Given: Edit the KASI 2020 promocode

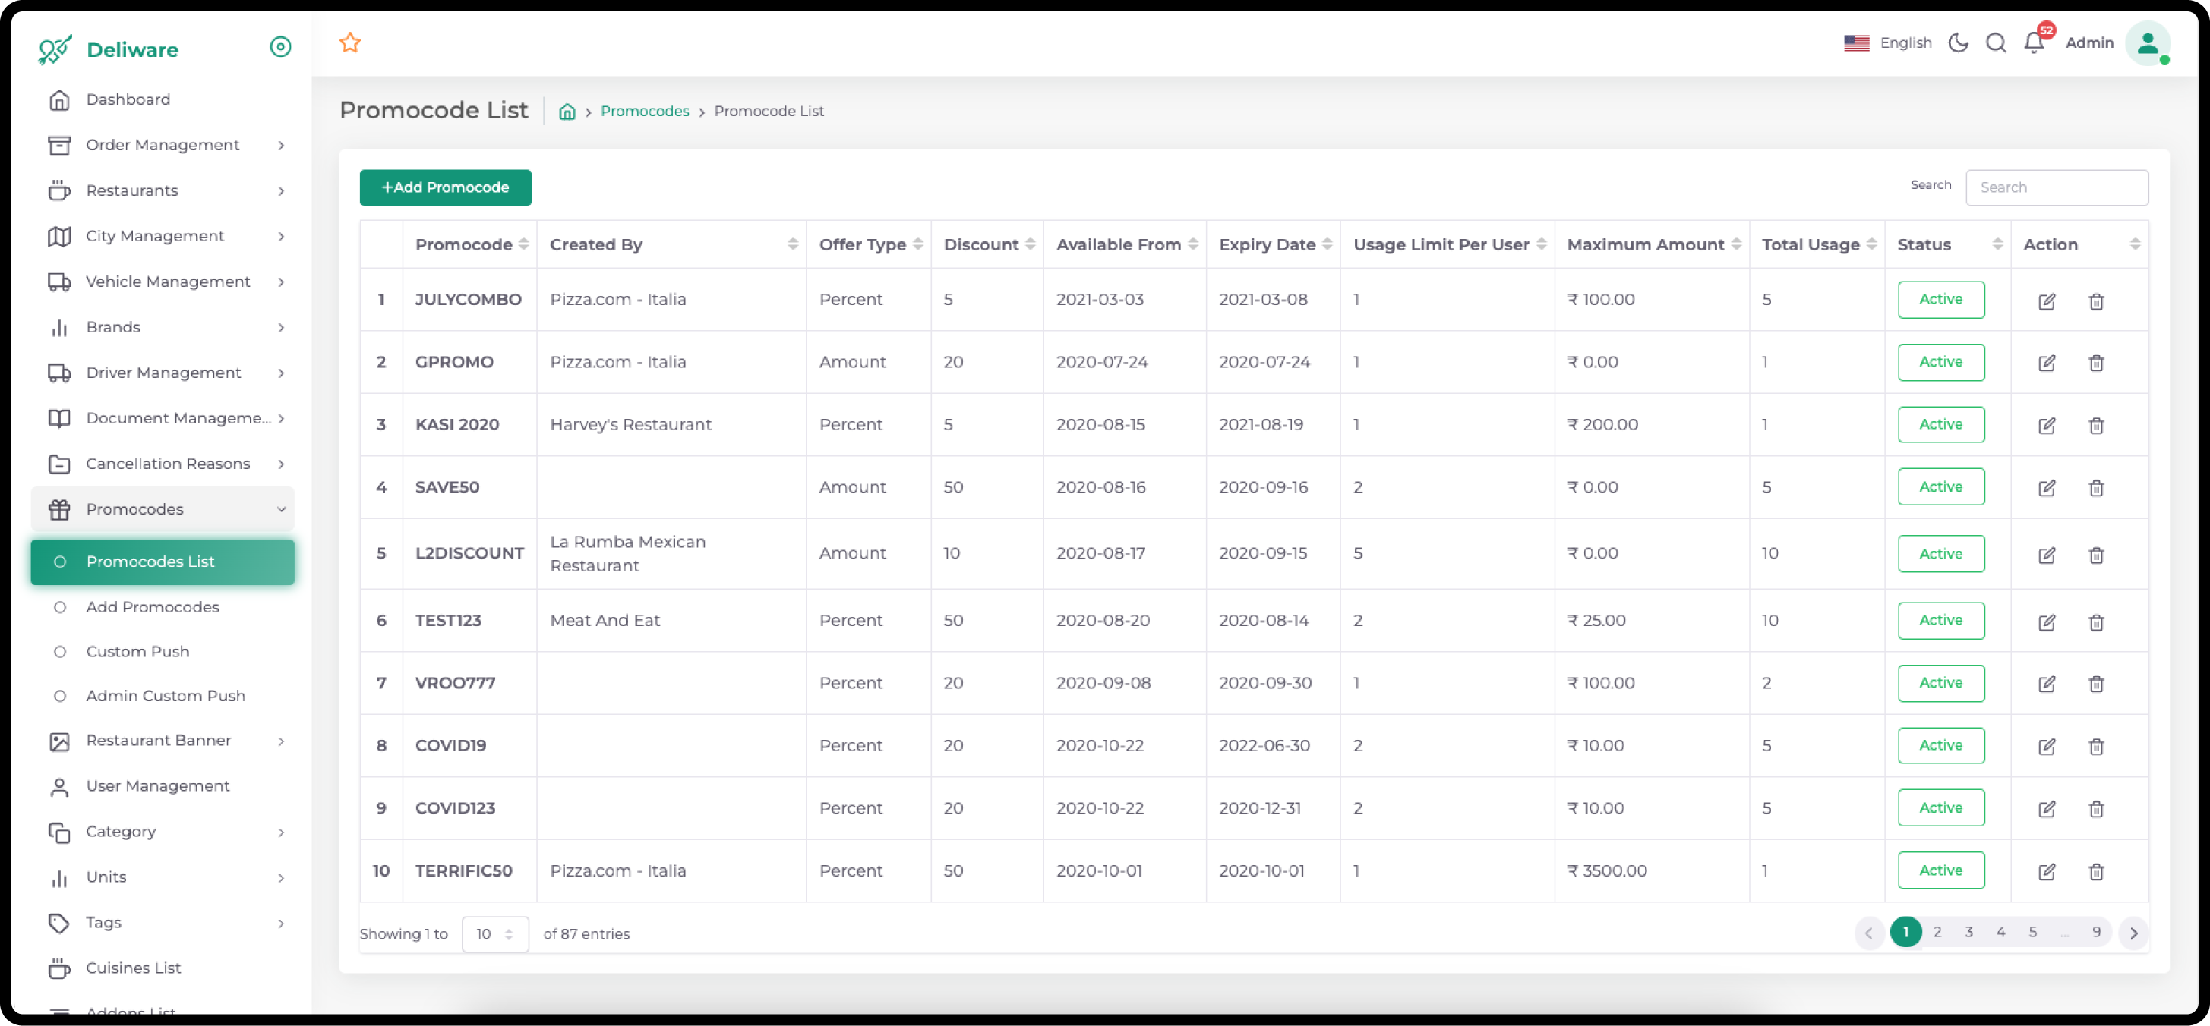Looking at the screenshot, I should click(x=2046, y=426).
